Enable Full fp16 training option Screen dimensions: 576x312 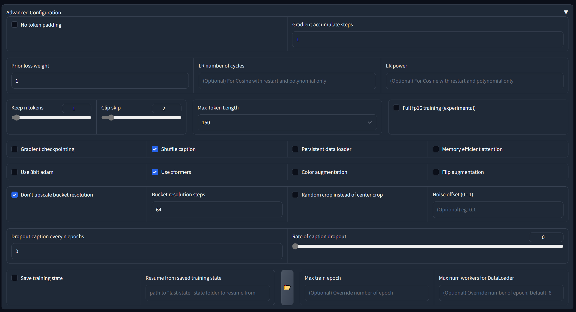point(396,108)
